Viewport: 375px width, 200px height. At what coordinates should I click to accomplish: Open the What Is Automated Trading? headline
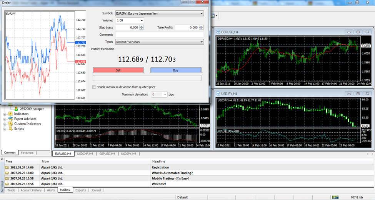coord(172,173)
